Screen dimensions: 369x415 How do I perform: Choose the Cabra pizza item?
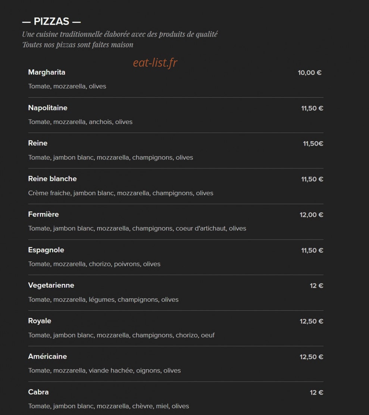click(38, 392)
